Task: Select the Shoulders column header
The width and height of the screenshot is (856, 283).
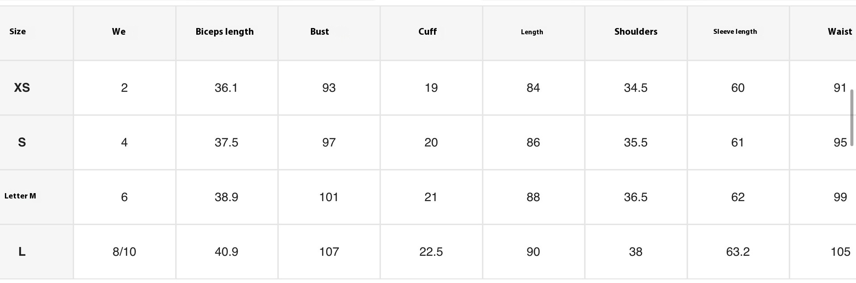Action: (636, 32)
